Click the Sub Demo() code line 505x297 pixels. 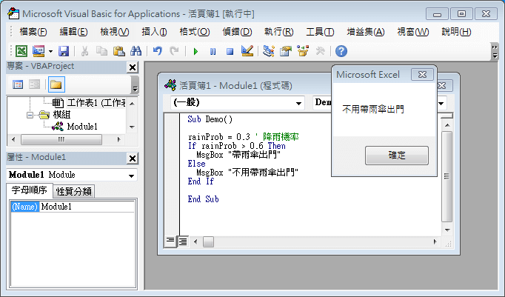tap(210, 119)
